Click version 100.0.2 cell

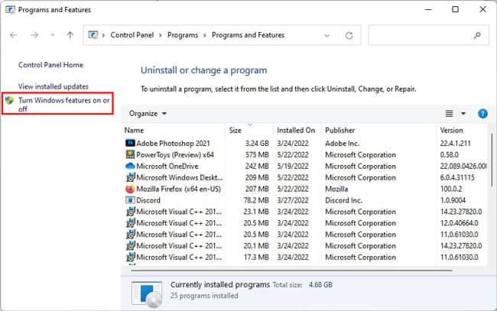[450, 189]
